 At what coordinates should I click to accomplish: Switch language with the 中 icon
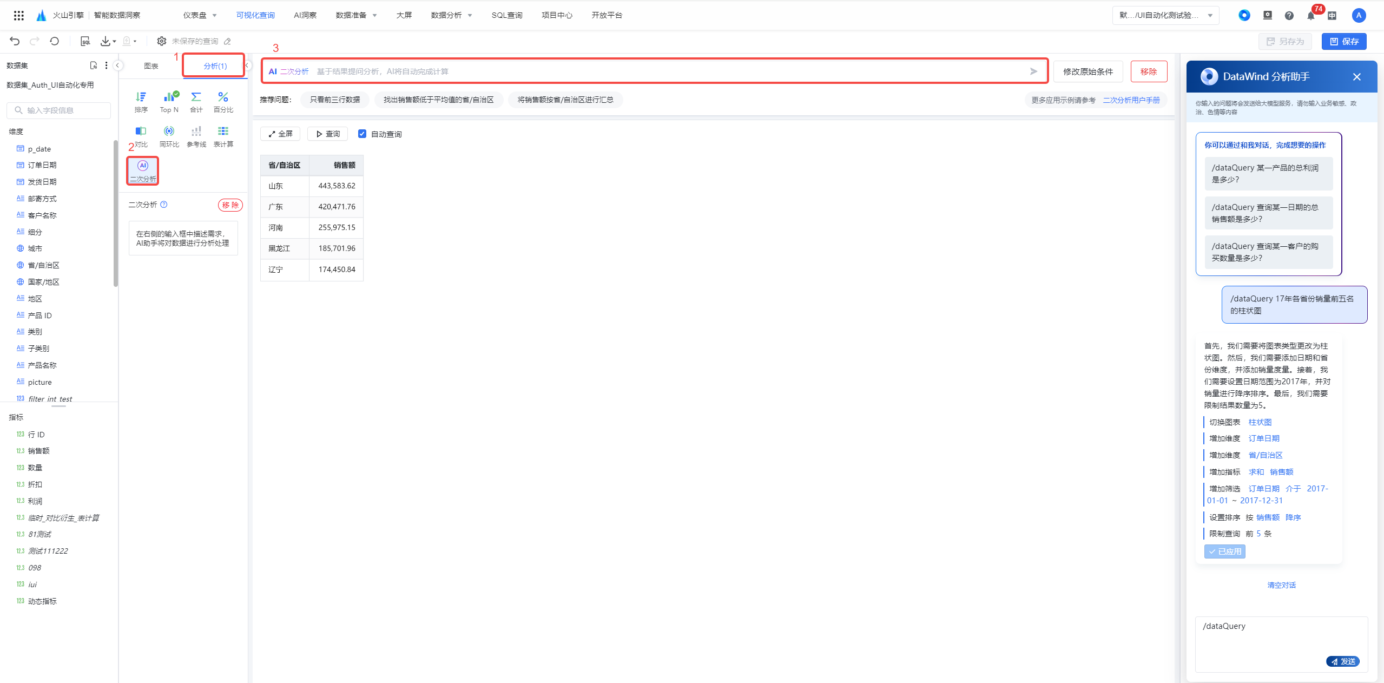1332,15
